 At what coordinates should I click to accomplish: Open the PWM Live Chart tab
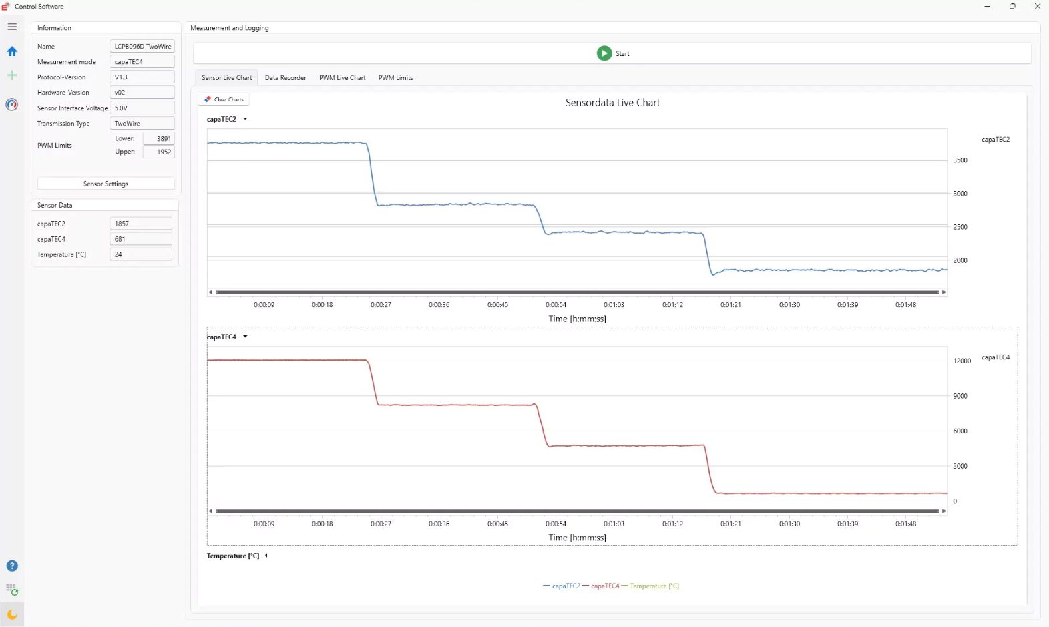pos(342,78)
